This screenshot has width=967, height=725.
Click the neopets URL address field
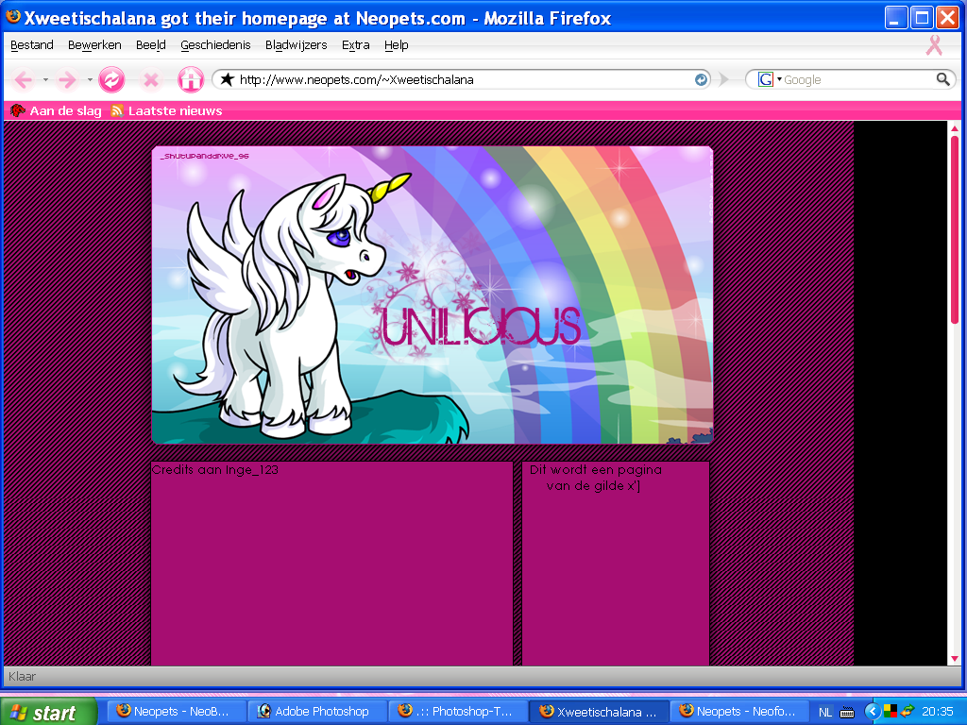[x=463, y=79]
